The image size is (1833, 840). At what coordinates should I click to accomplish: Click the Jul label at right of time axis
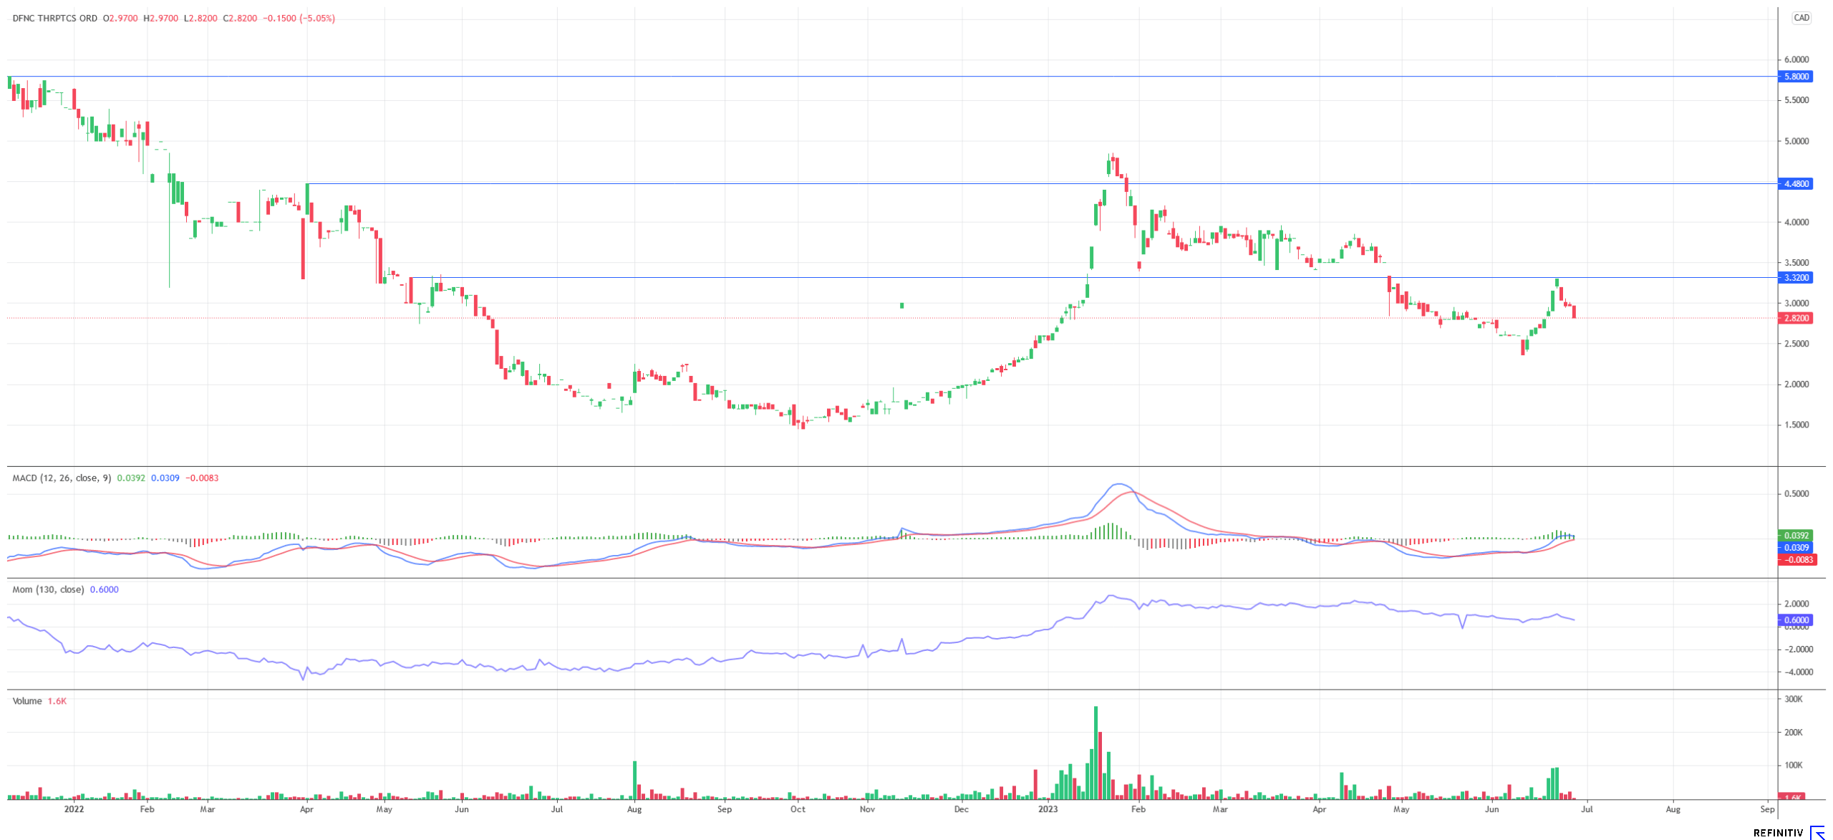click(x=1587, y=809)
